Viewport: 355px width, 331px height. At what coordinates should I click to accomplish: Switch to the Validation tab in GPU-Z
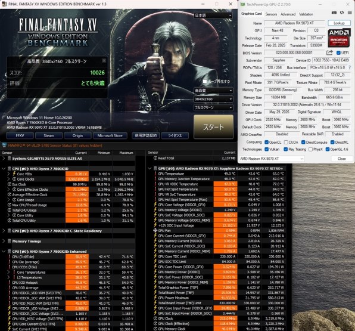point(306,14)
